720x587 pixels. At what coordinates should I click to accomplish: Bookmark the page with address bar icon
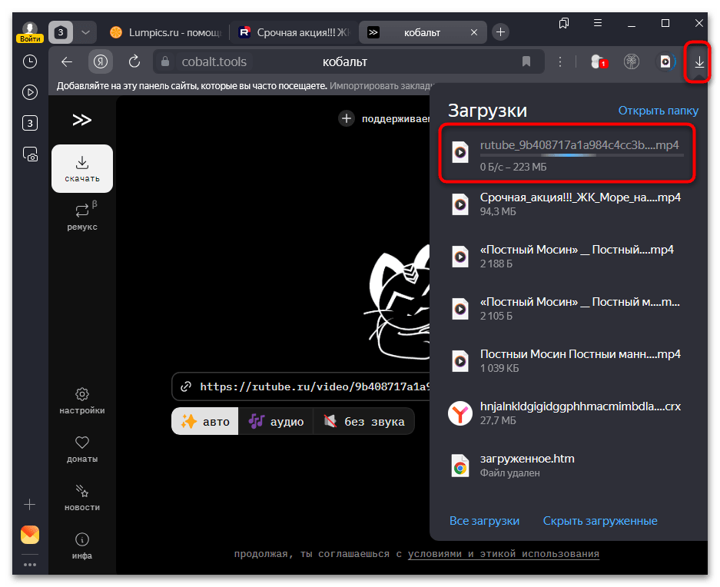pos(526,61)
